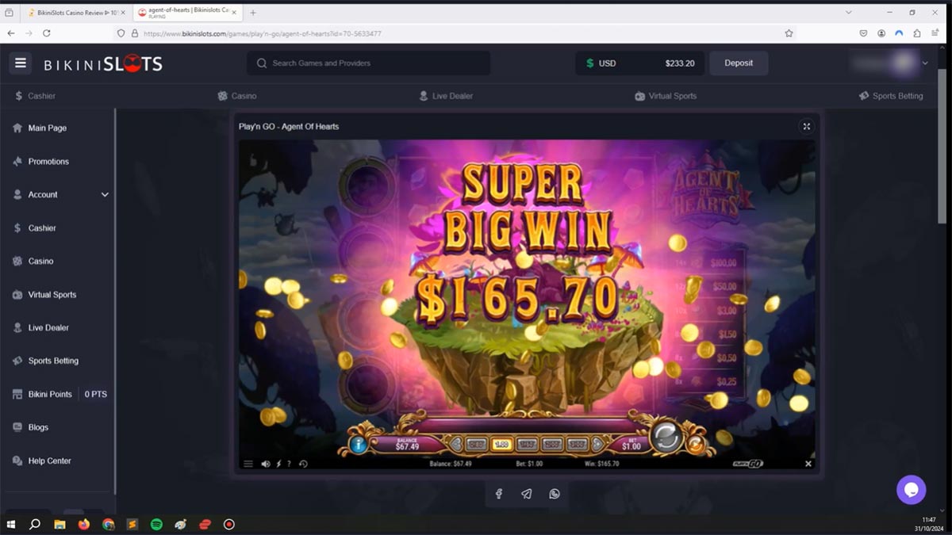Open Windows taskbar search
Viewport: 952px width, 535px height.
(35, 524)
